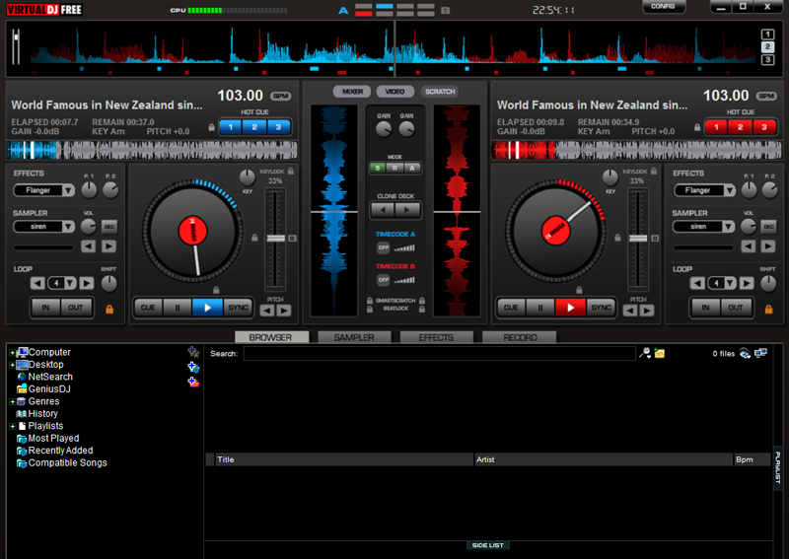Set right deck loop IN point

[705, 308]
